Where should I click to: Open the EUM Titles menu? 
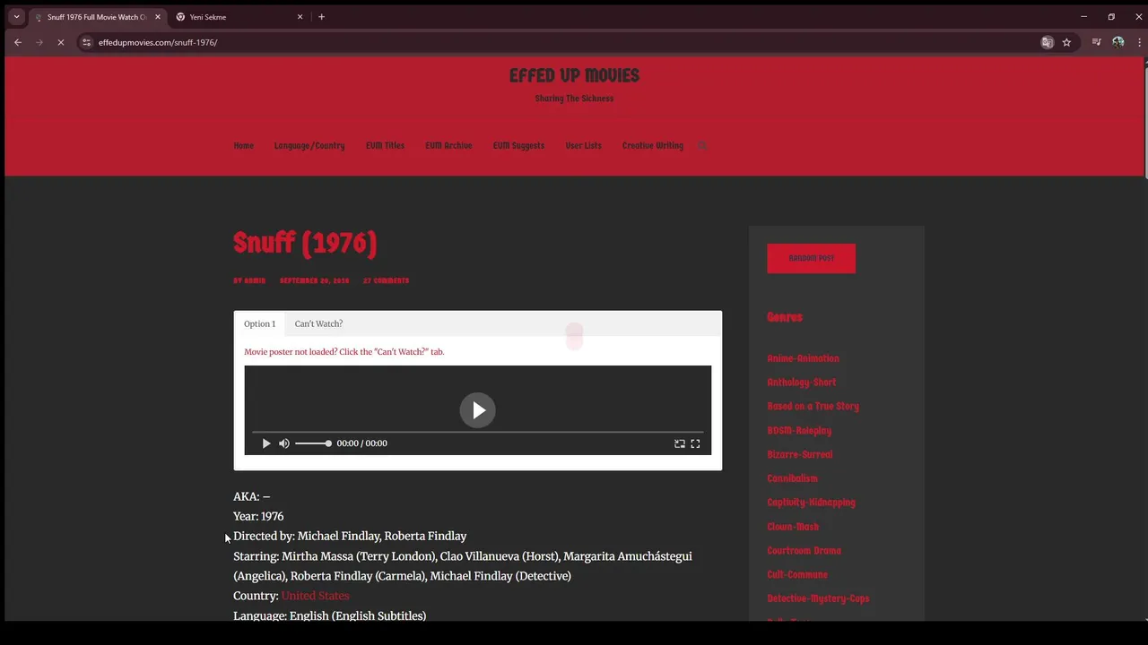[x=385, y=146]
